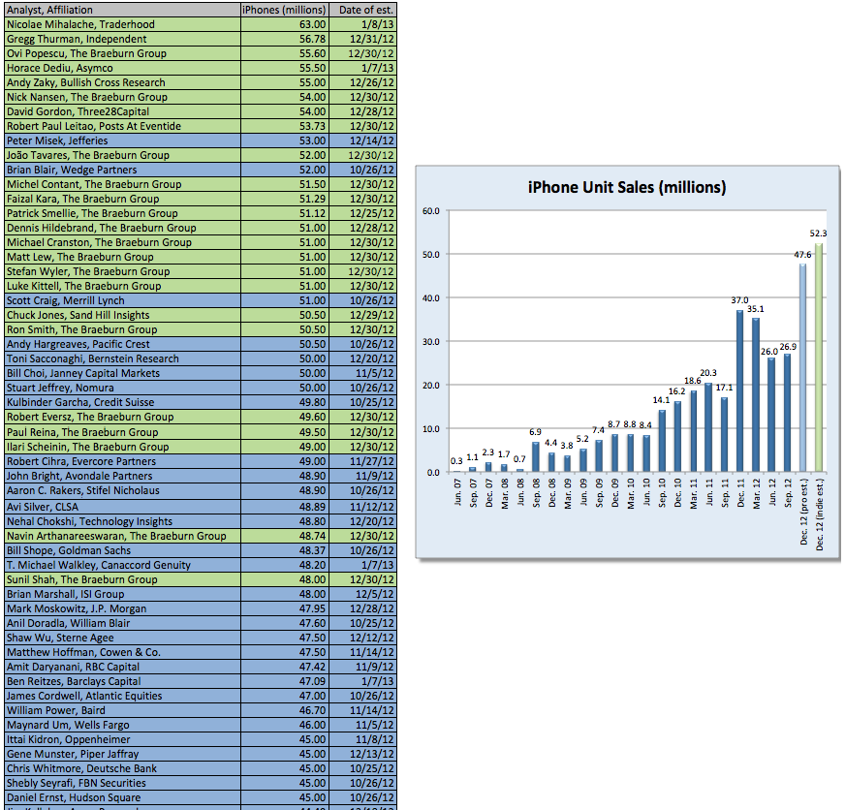Click William Power, Baird cell
This screenshot has height=810, width=845.
tap(122, 711)
